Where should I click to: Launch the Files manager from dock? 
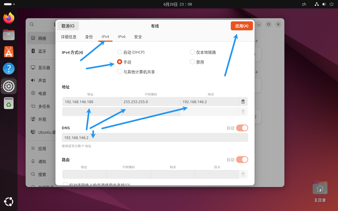click(x=9, y=35)
